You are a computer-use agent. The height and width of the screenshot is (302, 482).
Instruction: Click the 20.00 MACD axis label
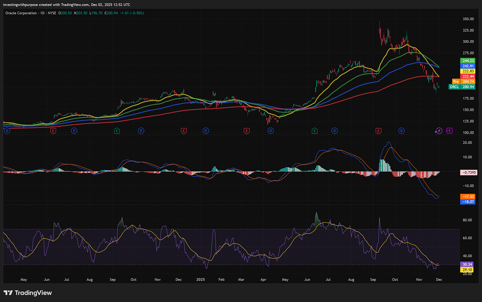(x=467, y=143)
